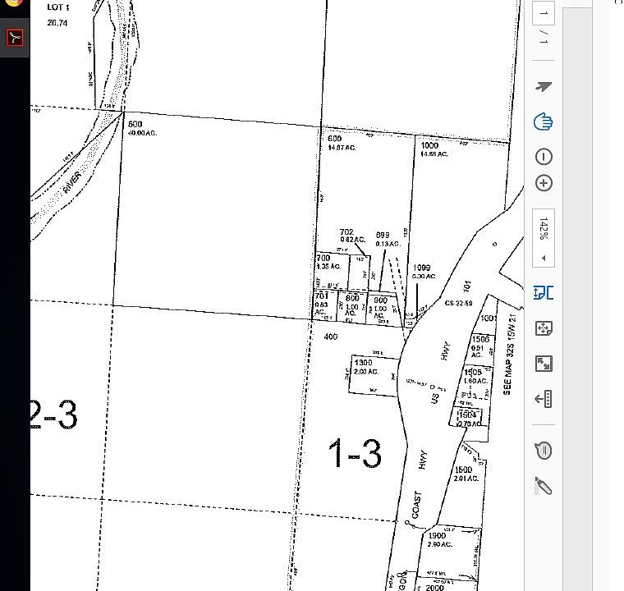Click the arrow-with-filmstrip page display icon

pyautogui.click(x=544, y=398)
